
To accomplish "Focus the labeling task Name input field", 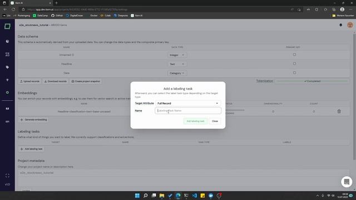I will [188, 111].
